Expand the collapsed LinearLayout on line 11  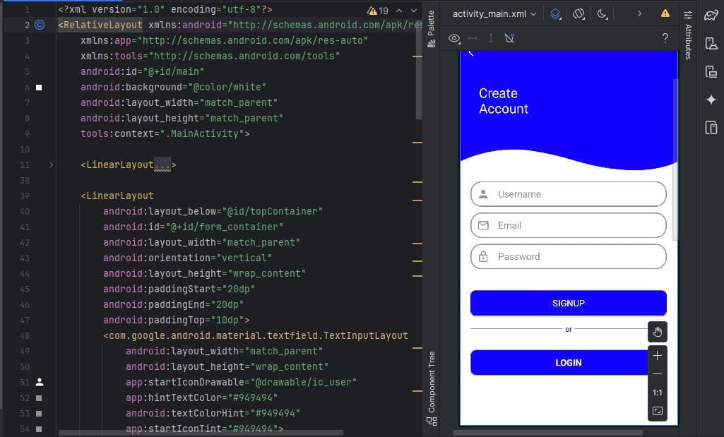[50, 164]
